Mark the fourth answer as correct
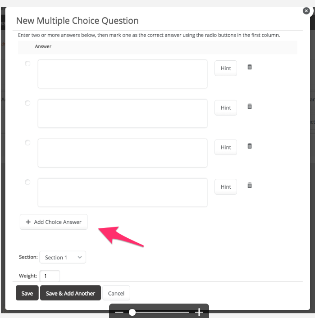This screenshot has width=315, height=318. (x=27, y=182)
